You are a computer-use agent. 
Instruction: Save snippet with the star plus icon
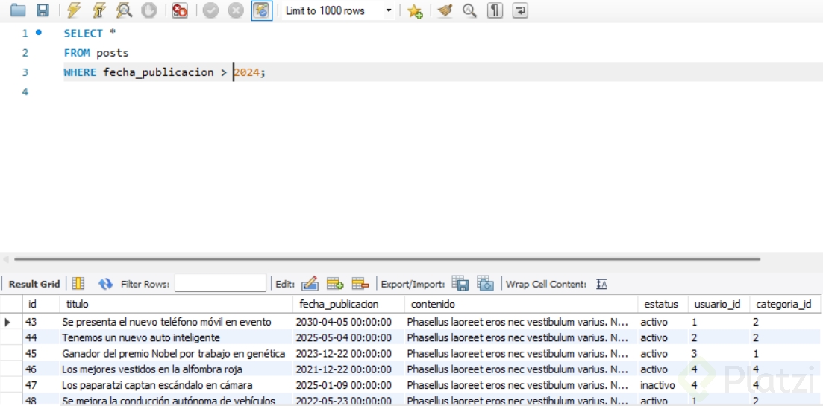pyautogui.click(x=415, y=11)
